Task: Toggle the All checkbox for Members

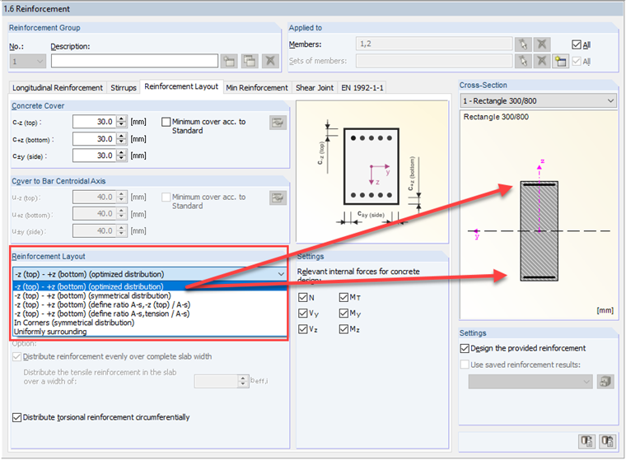Action: (576, 44)
